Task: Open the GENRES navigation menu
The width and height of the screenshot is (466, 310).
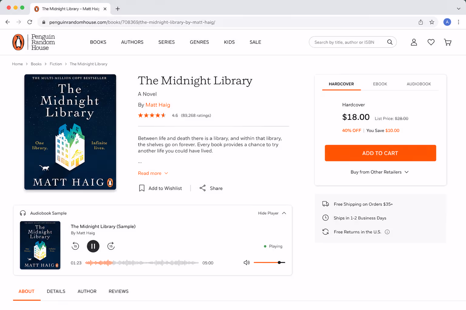Action: tap(199, 42)
